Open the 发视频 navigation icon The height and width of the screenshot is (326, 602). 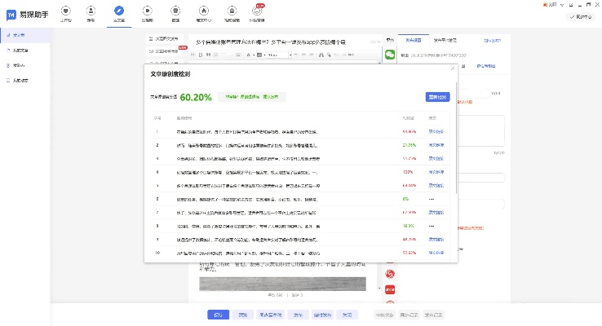click(147, 14)
